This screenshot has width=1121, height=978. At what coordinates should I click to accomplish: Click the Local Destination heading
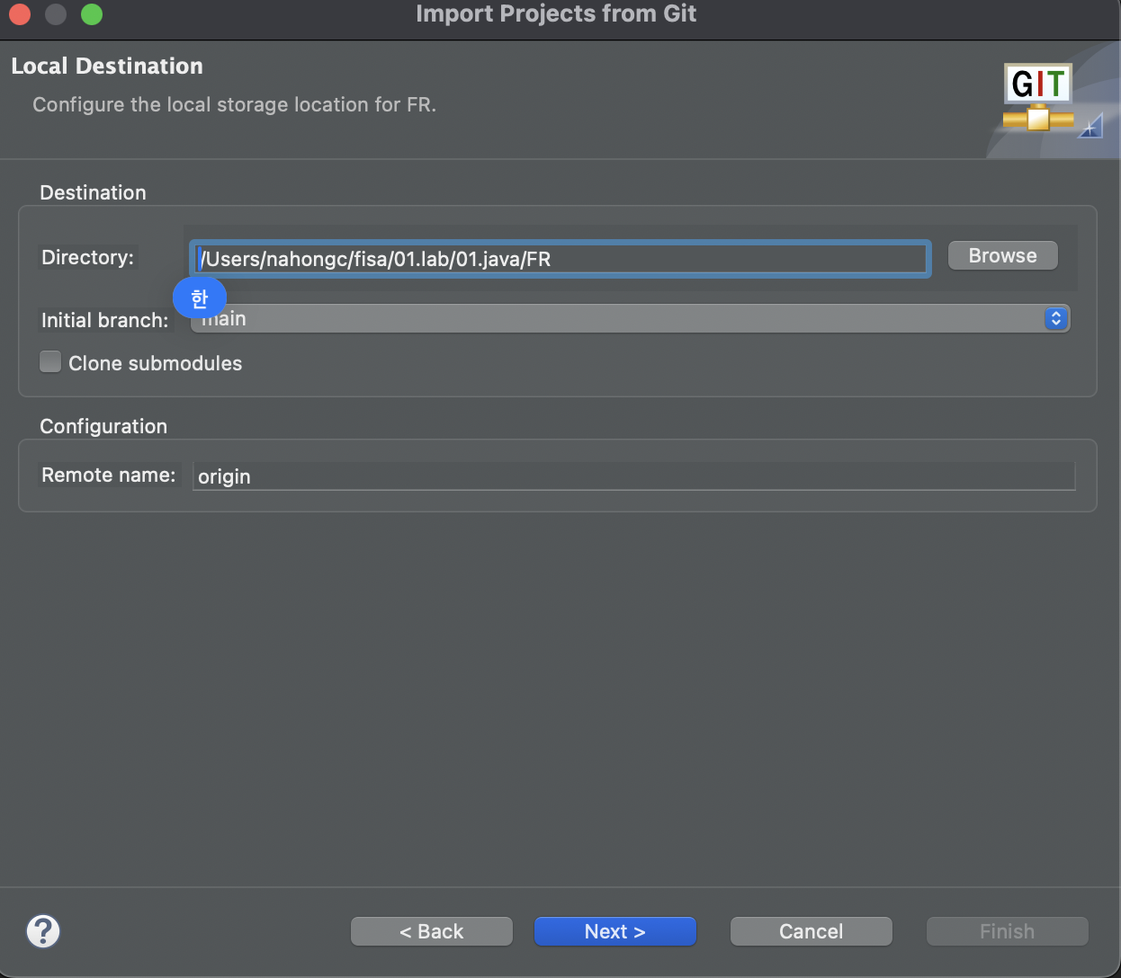107,66
